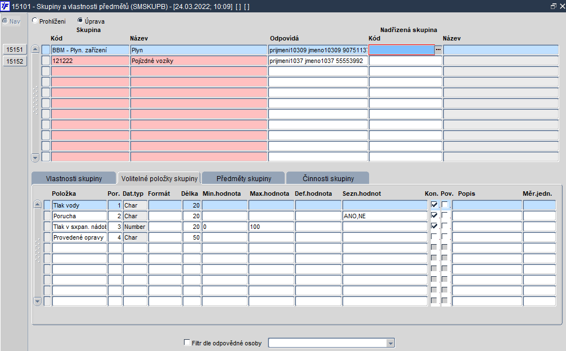Click the down arrow of the Skupina grid scrollbar

click(x=35, y=157)
